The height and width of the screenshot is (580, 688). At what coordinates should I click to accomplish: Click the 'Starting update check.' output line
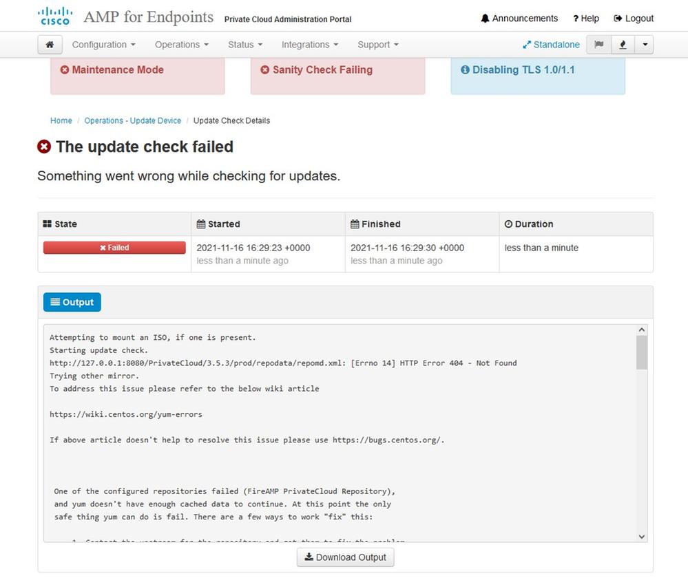click(98, 350)
